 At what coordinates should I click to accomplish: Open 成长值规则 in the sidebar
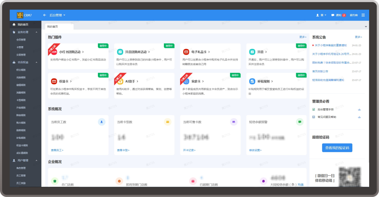click(x=22, y=153)
